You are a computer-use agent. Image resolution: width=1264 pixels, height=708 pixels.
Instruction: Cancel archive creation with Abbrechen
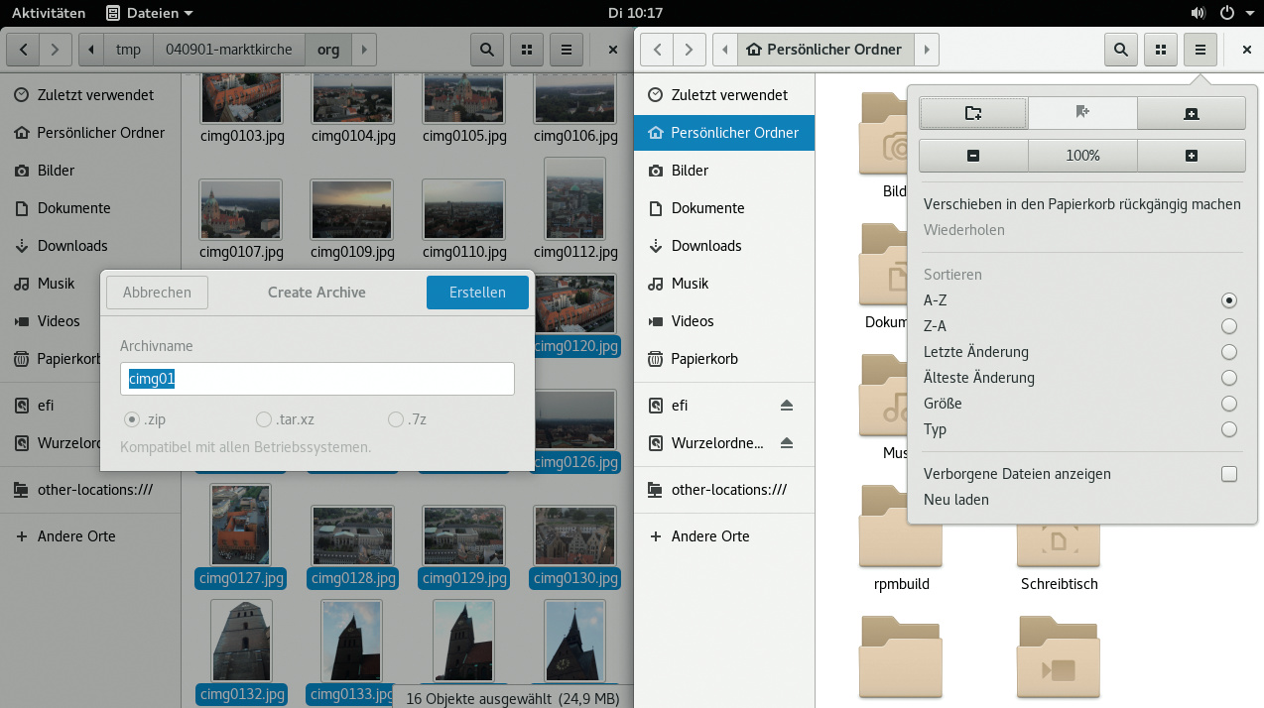157,293
